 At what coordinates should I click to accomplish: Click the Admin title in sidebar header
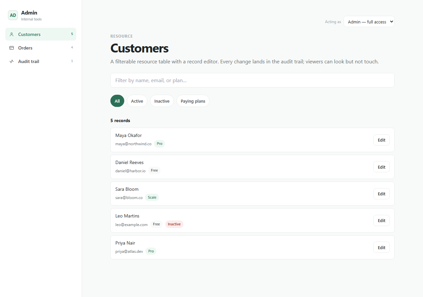(29, 13)
